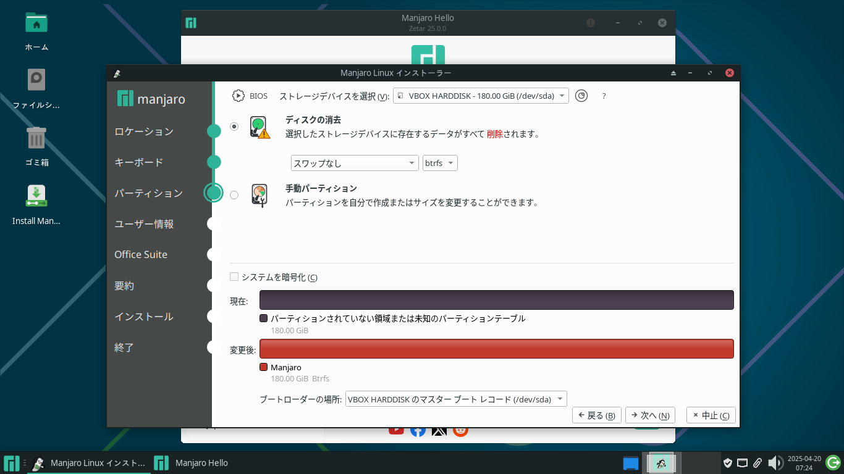Click the green logout icon on taskbar
This screenshot has height=474, width=844.
click(x=833, y=462)
